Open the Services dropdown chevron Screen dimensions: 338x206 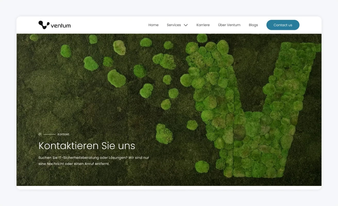pyautogui.click(x=186, y=25)
